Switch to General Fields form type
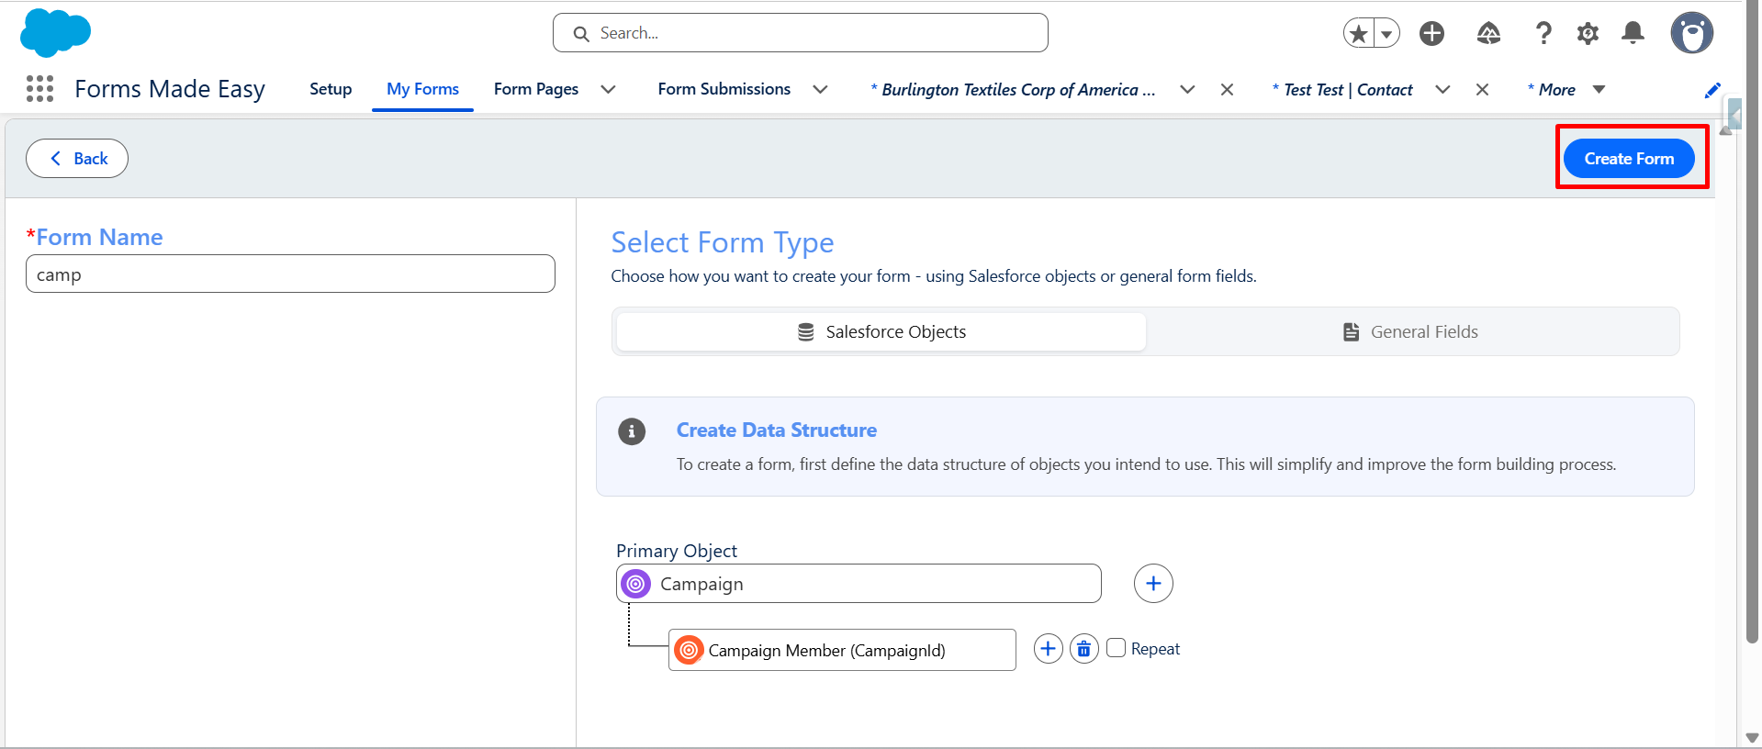 (1411, 332)
